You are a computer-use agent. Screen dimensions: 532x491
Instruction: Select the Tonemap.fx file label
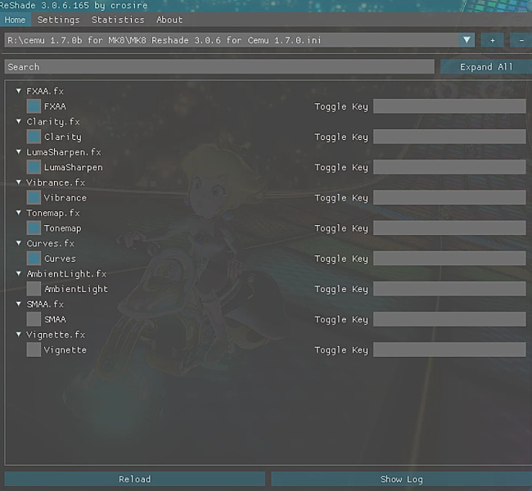53,213
